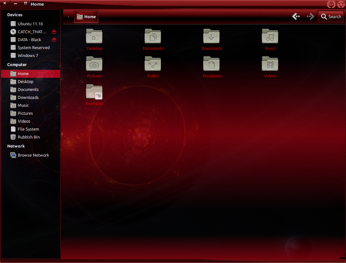Screen dimensions: 346x263
Task: Minimize the Home window
Action: (x=16, y=3)
